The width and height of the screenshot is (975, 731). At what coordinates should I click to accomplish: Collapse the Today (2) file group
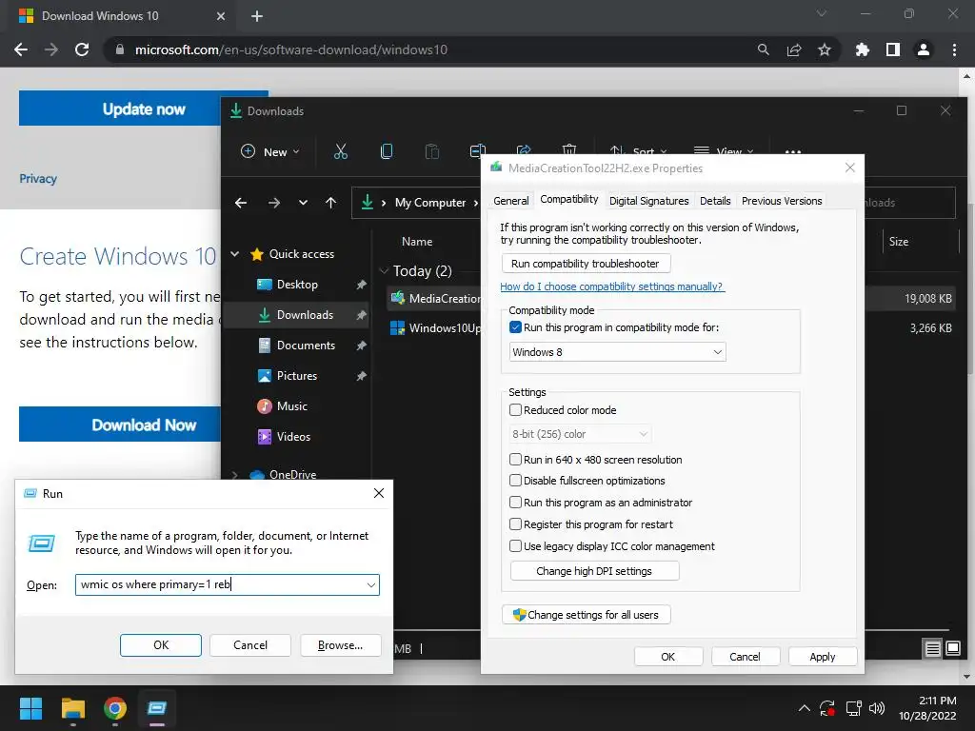[x=383, y=270]
